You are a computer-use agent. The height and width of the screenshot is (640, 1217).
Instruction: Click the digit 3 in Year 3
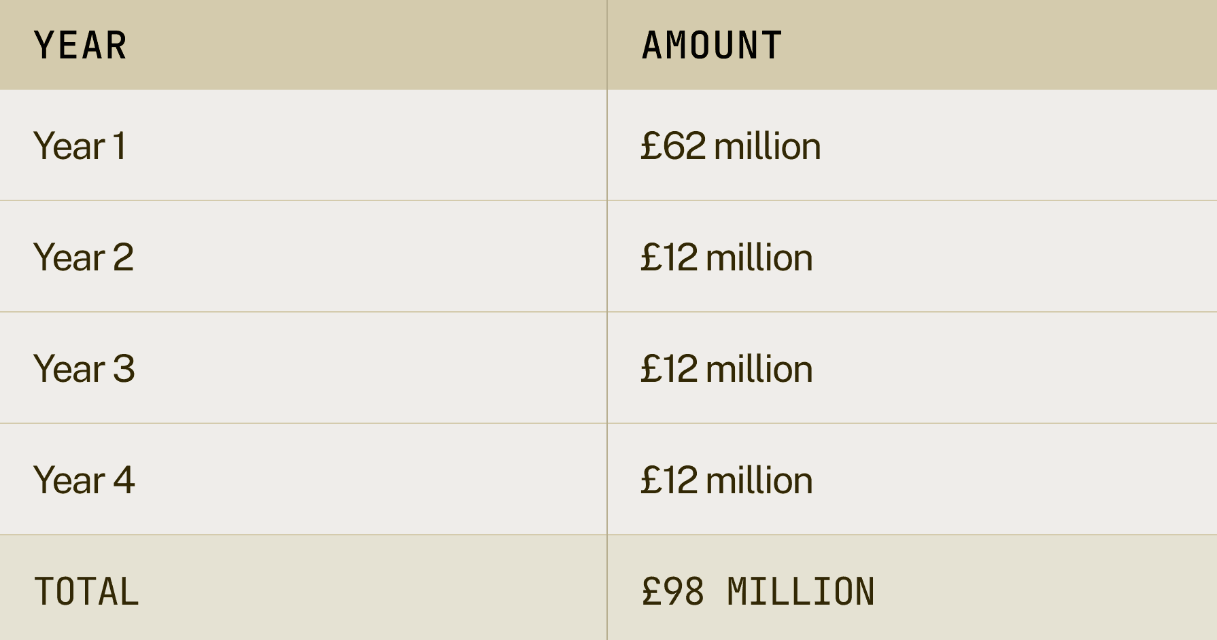click(124, 369)
